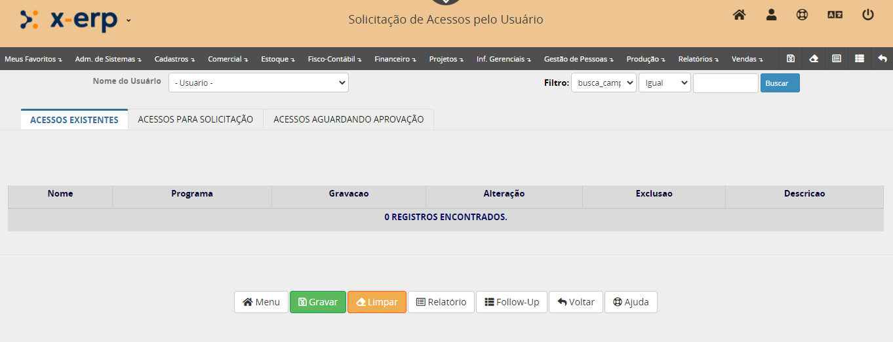Click the filter search text field
The height and width of the screenshot is (342, 893).
tap(725, 83)
